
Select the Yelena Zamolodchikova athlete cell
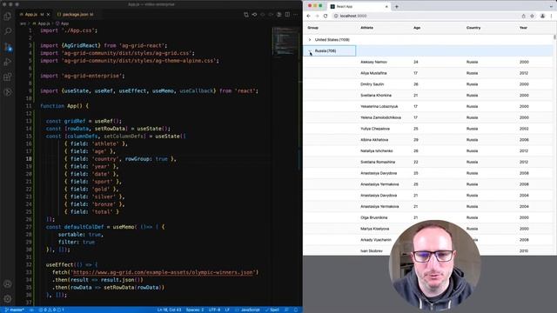[380, 117]
